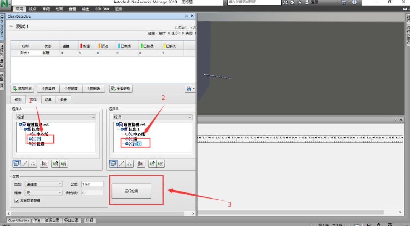Close the lower timeline panel
This screenshot has height=226, width=410.
401,120
